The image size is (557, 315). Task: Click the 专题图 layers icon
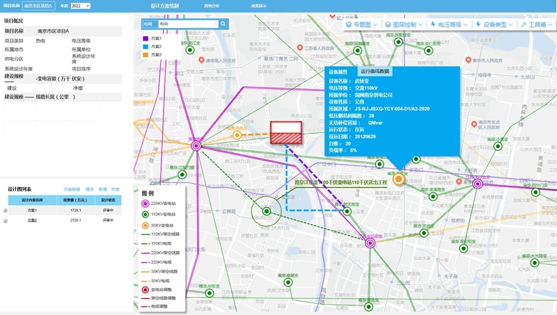tap(349, 24)
